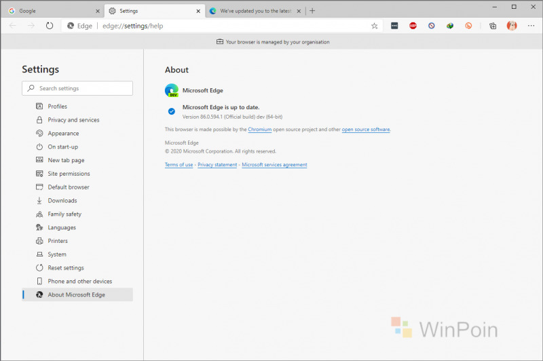Image resolution: width=543 pixels, height=361 pixels.
Task: Go to Family safety settings
Action: click(64, 214)
